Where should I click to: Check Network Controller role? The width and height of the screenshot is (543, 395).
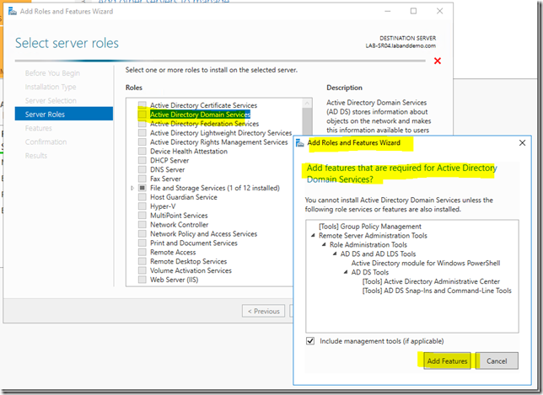coord(142,225)
